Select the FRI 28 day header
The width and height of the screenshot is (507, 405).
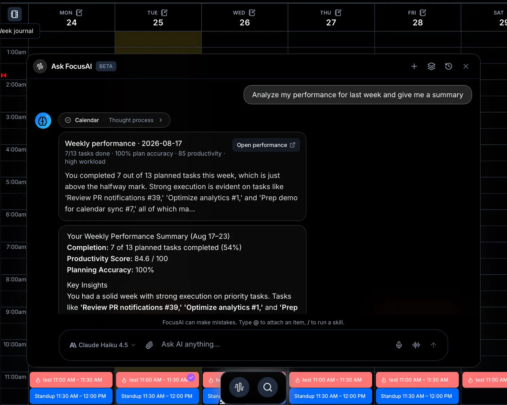coord(417,18)
